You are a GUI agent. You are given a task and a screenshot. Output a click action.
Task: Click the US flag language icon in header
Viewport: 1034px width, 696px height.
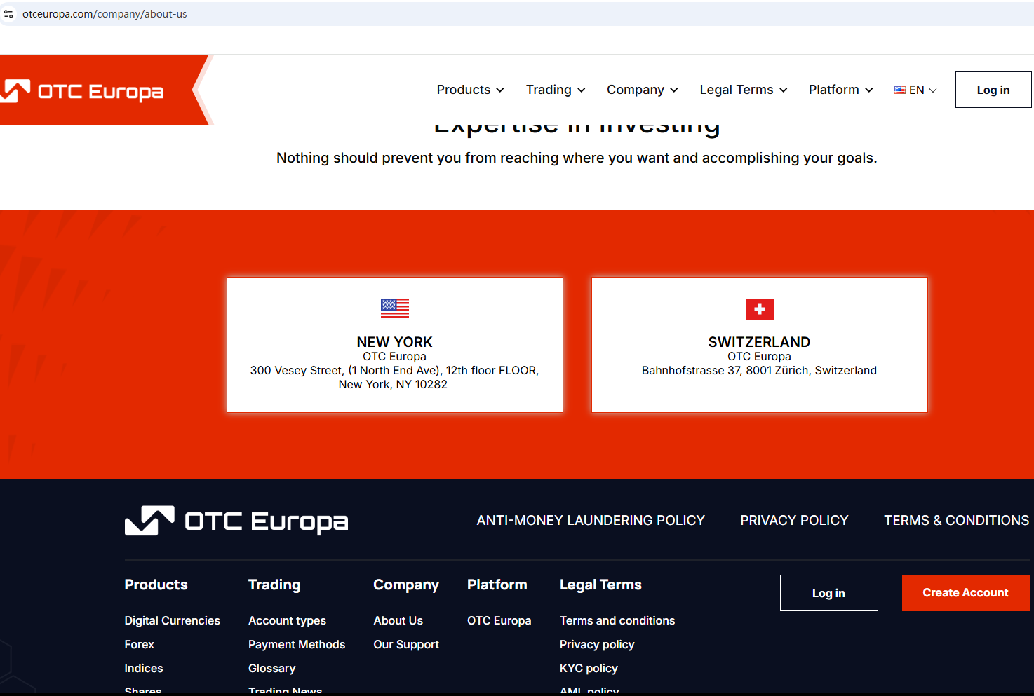tap(900, 90)
